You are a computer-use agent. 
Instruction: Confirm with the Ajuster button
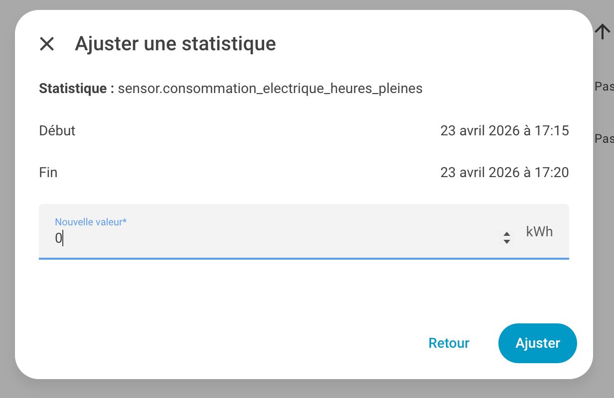click(x=537, y=343)
